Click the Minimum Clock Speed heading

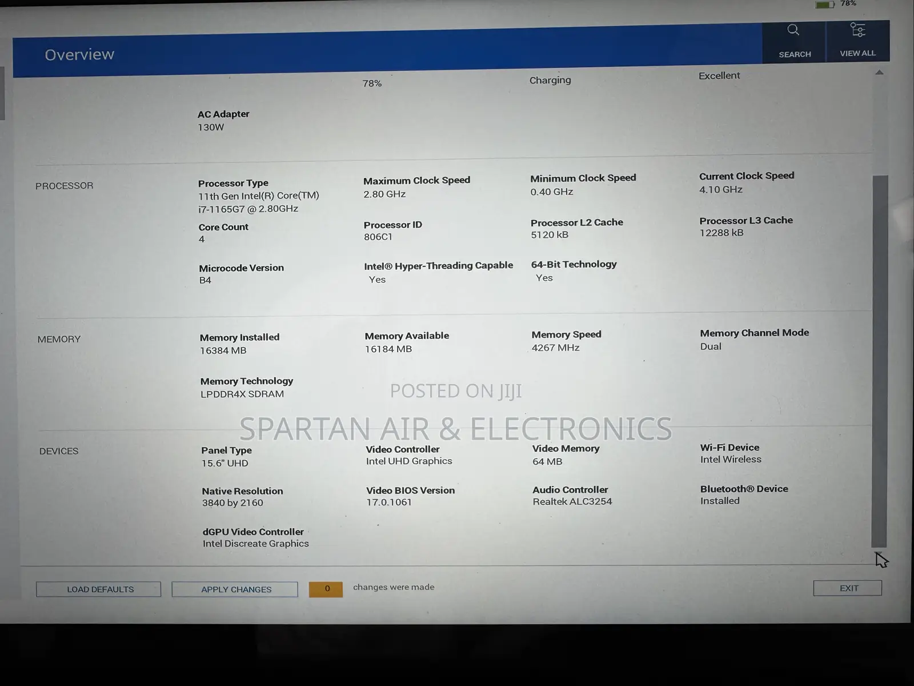(583, 178)
